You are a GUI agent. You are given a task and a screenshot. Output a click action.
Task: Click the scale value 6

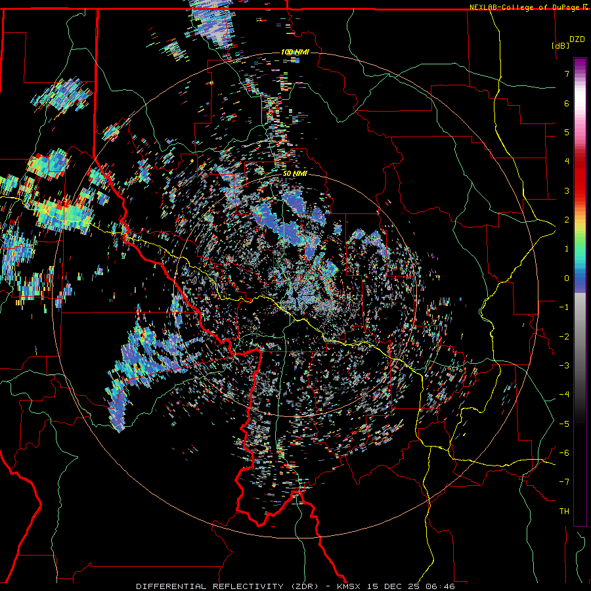(567, 103)
